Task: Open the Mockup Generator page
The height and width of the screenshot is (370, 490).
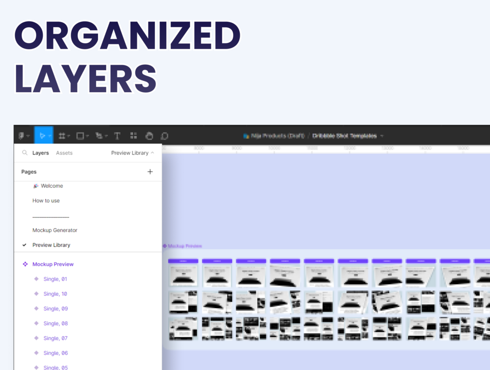Action: point(55,230)
